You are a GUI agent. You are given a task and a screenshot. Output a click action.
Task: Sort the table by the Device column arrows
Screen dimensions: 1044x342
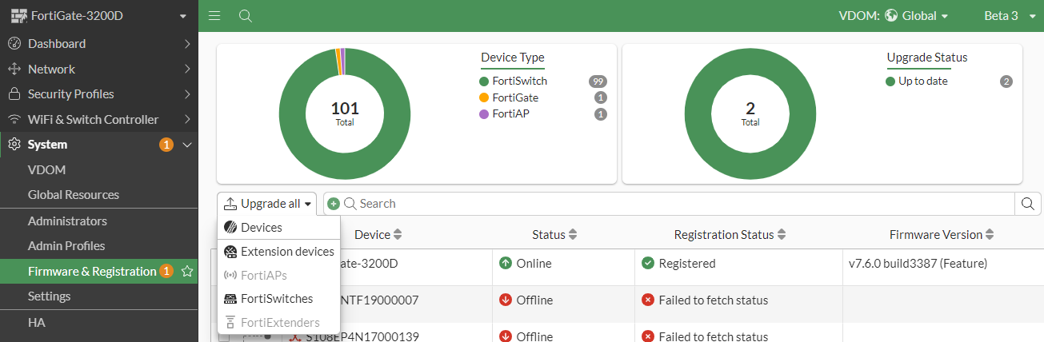[x=398, y=235]
